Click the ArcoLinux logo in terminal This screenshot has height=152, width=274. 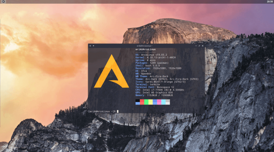(x=111, y=71)
